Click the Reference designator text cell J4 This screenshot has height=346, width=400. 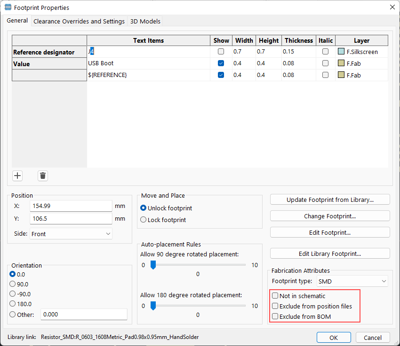click(148, 51)
